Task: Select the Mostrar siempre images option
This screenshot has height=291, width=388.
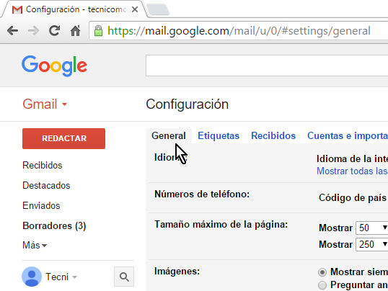Action: click(x=322, y=272)
